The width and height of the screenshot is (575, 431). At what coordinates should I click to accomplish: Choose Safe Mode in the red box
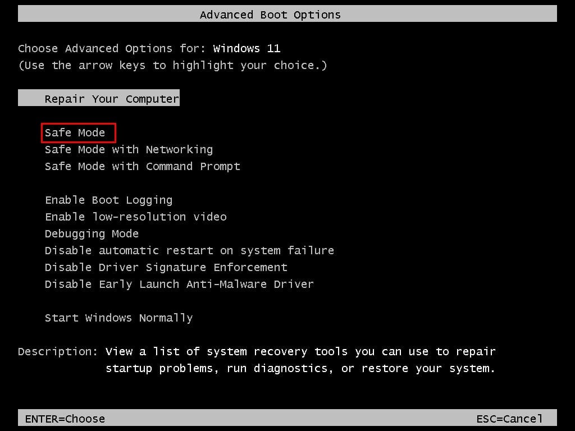pos(75,132)
